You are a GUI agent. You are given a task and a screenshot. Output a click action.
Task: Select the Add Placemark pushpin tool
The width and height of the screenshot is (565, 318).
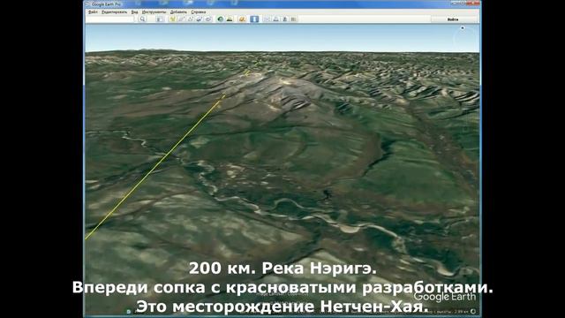pos(172,19)
